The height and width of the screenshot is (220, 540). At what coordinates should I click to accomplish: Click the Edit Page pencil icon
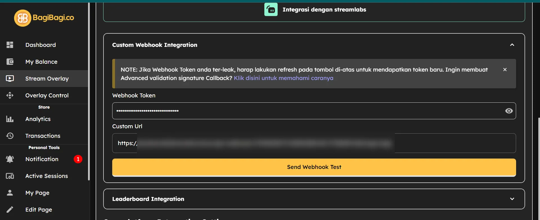[x=10, y=210]
